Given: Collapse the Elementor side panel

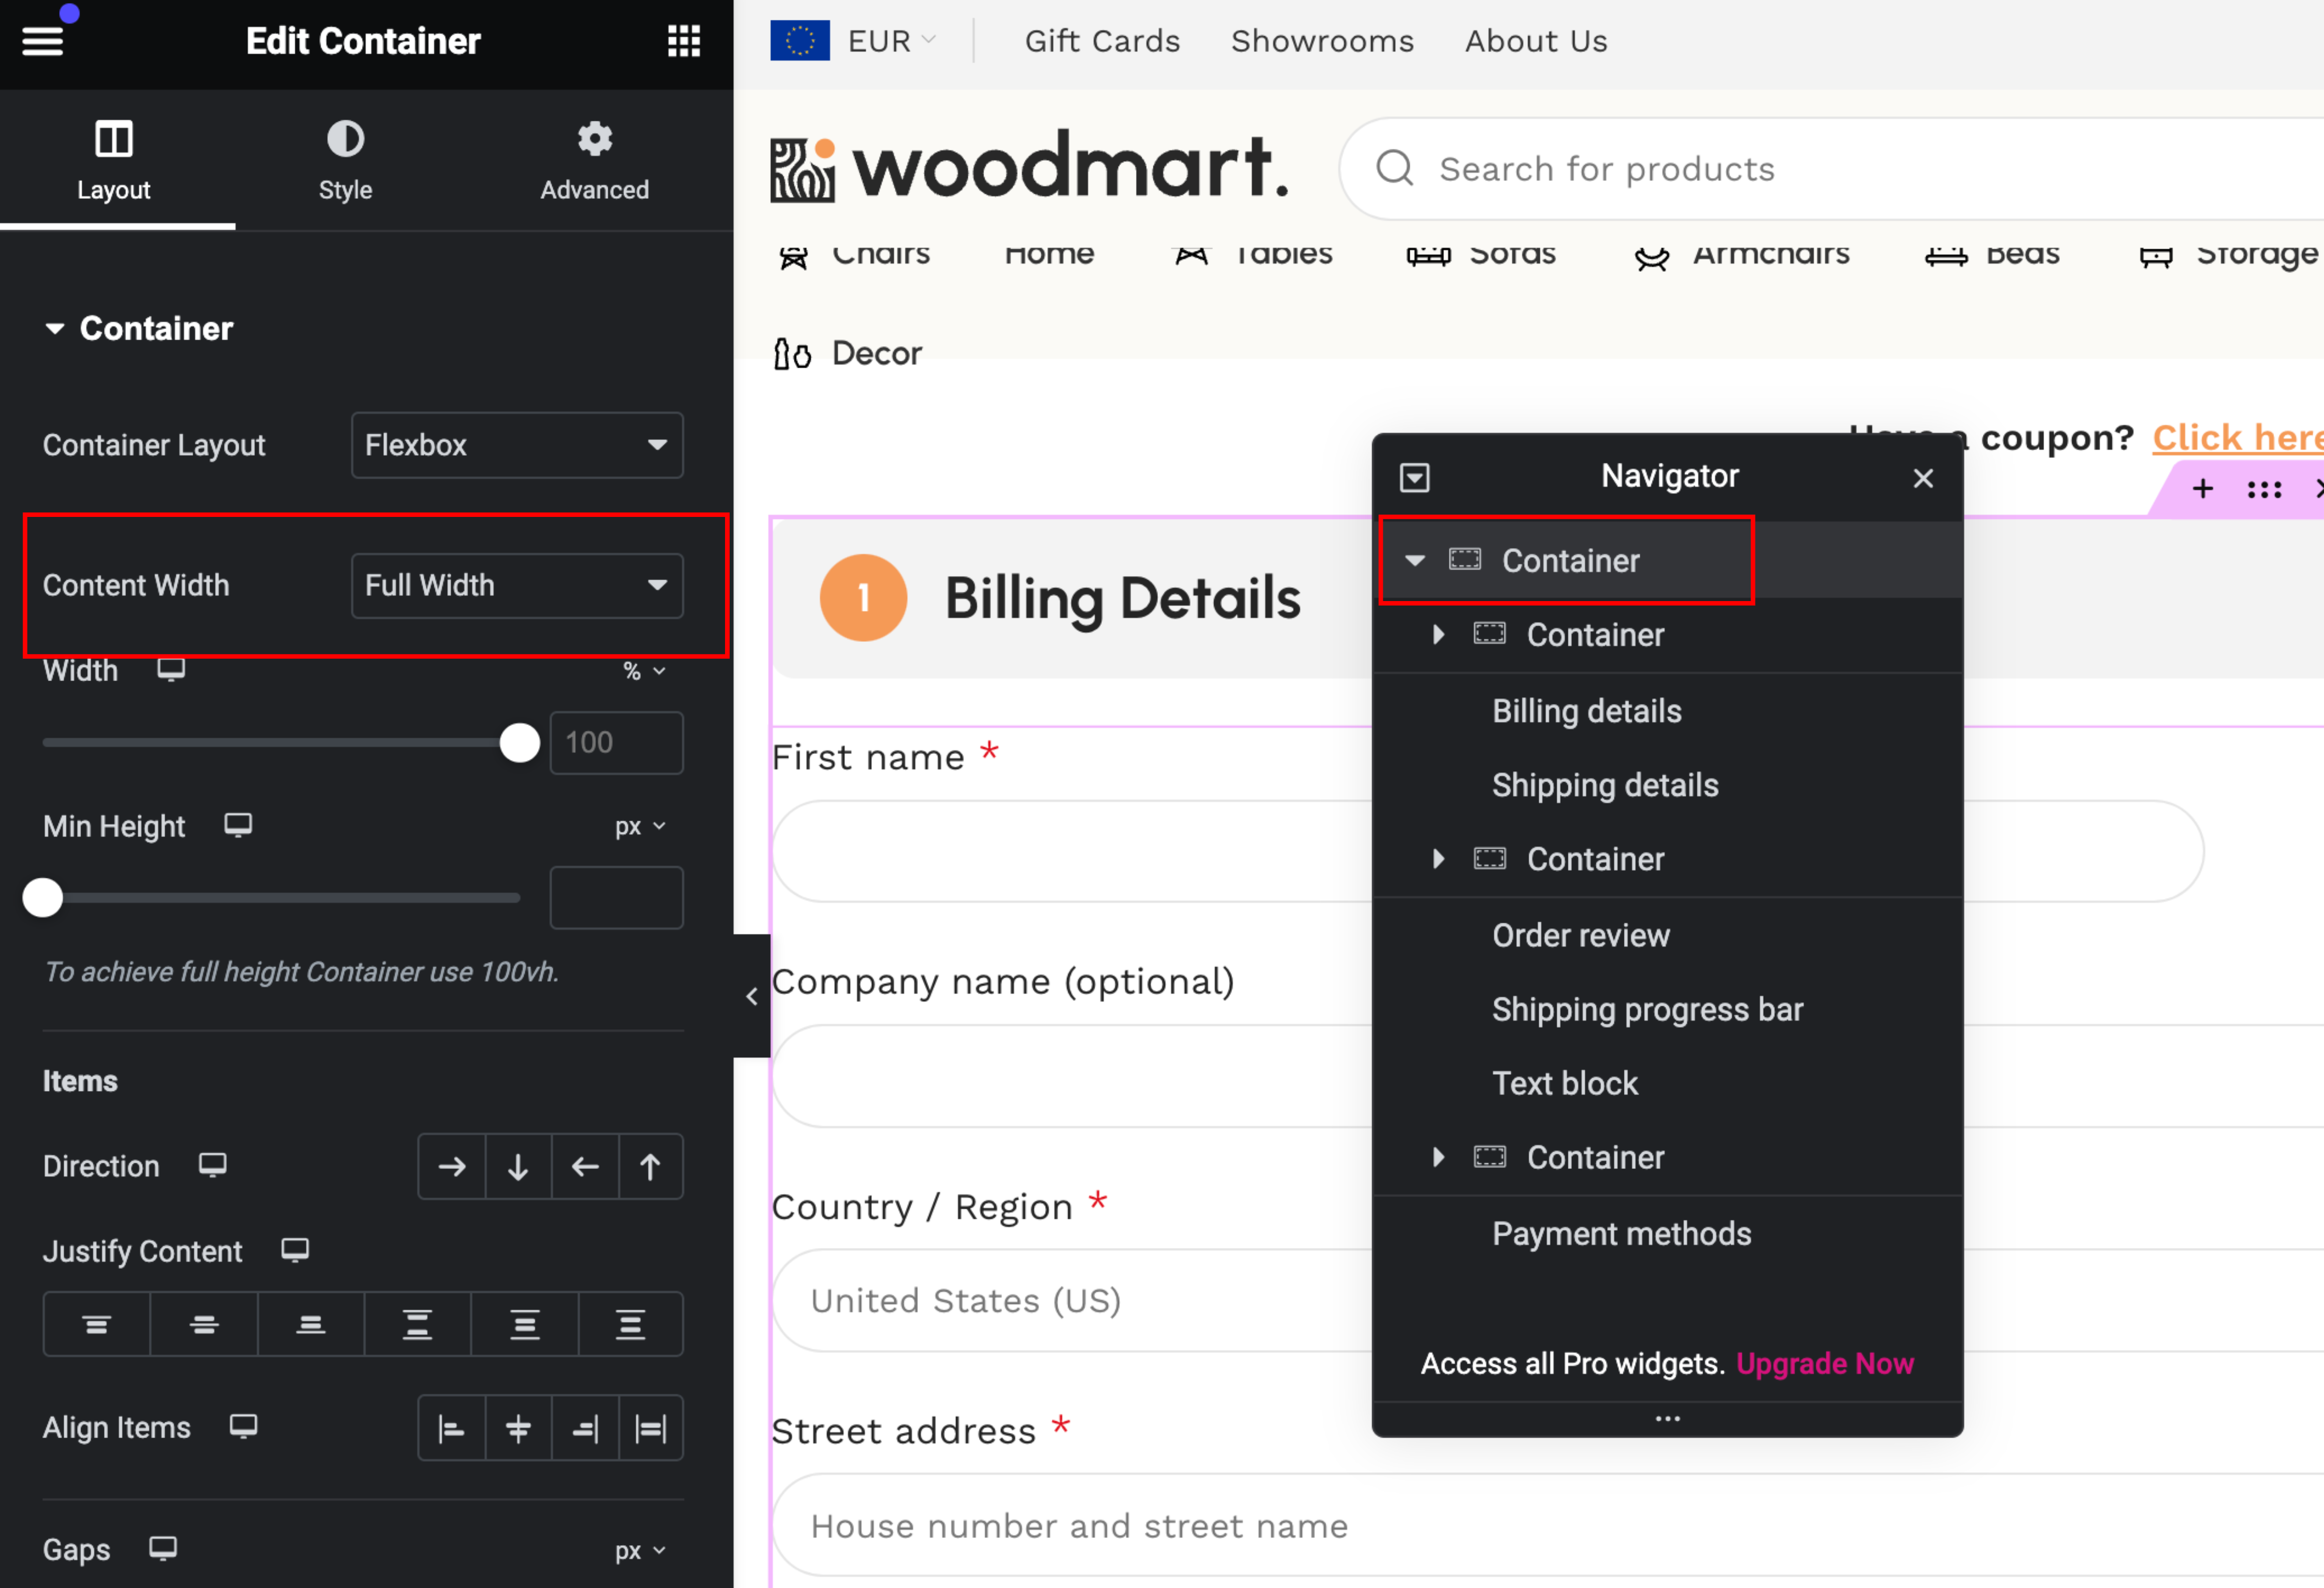Looking at the screenshot, I should (x=752, y=996).
